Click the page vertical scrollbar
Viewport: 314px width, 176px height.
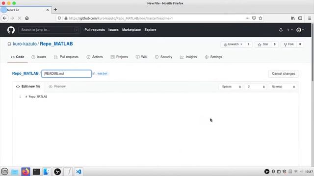pyautogui.click(x=313, y=52)
